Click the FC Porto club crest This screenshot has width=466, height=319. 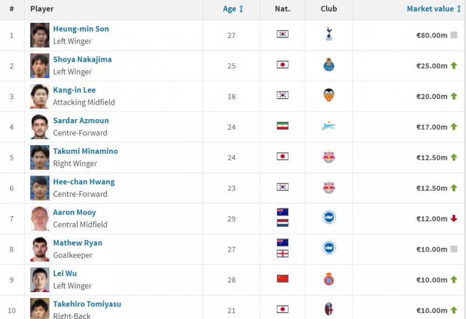click(329, 65)
